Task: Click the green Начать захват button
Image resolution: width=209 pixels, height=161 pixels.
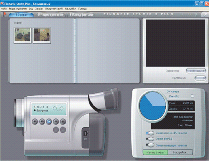Action: pyautogui.click(x=155, y=152)
